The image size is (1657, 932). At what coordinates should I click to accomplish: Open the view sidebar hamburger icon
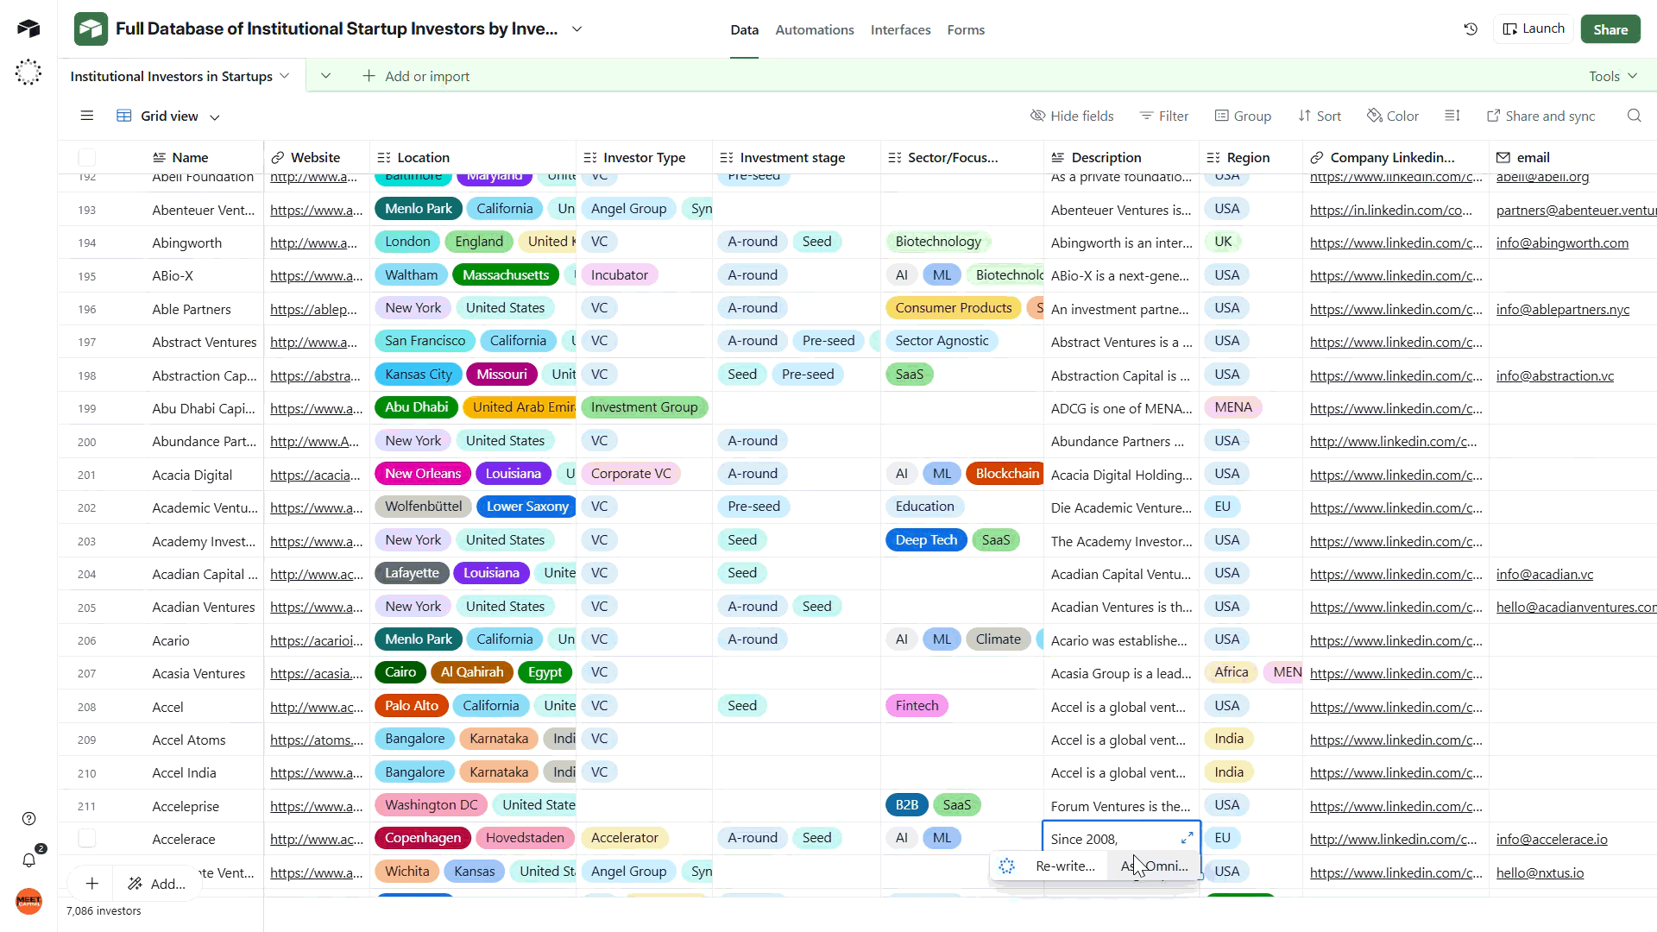coord(86,115)
